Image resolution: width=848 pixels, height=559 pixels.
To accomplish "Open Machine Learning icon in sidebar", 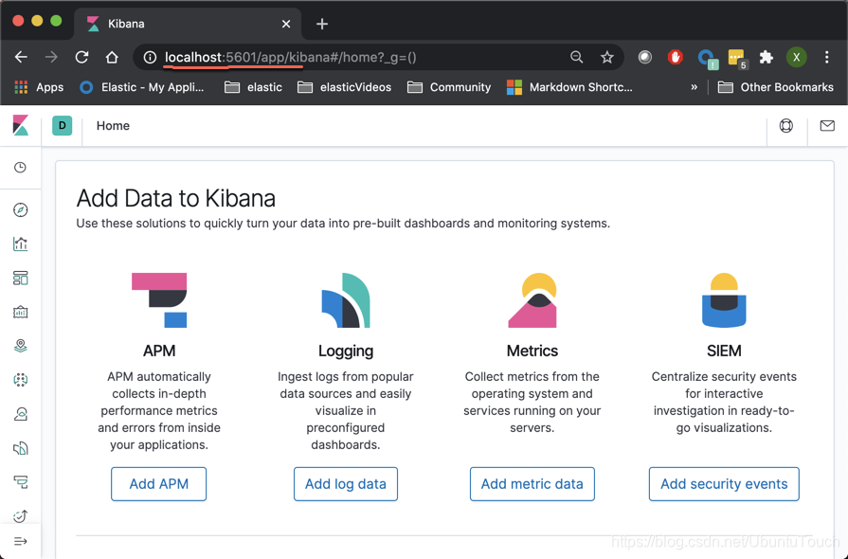I will click(21, 380).
